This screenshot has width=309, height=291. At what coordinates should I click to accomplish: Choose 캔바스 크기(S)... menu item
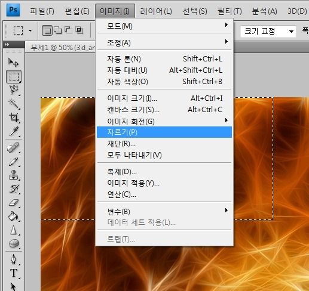coord(164,110)
